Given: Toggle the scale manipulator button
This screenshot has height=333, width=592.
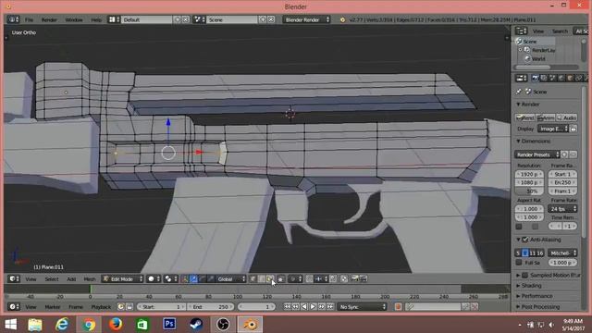Looking at the screenshot, I should tap(211, 279).
